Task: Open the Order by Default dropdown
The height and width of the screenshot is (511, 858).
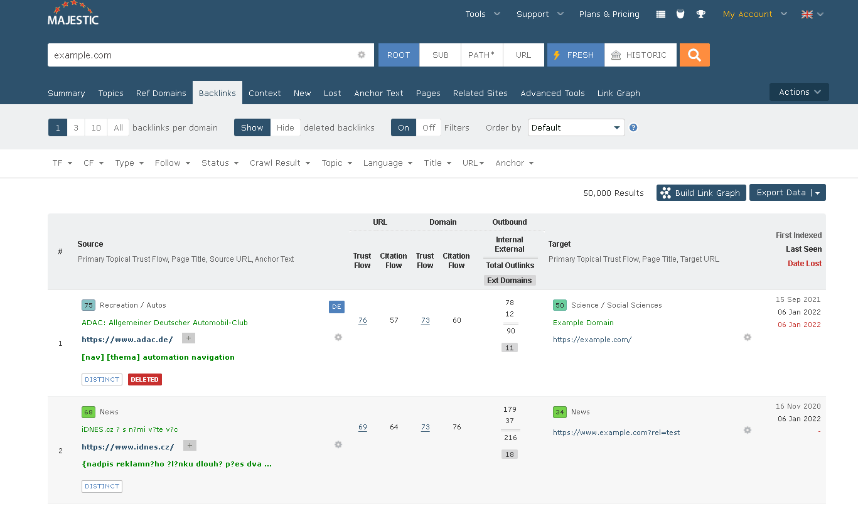Action: click(576, 127)
